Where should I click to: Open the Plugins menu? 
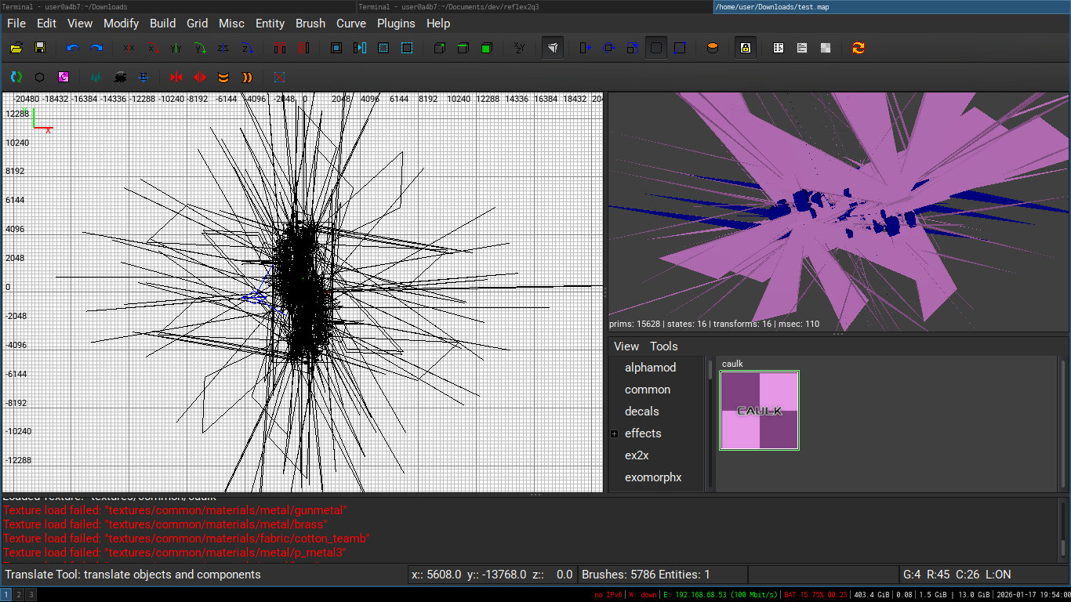[x=396, y=24]
